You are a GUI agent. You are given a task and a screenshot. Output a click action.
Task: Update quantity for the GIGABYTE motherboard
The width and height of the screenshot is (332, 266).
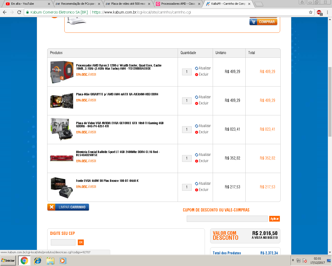pos(203,97)
